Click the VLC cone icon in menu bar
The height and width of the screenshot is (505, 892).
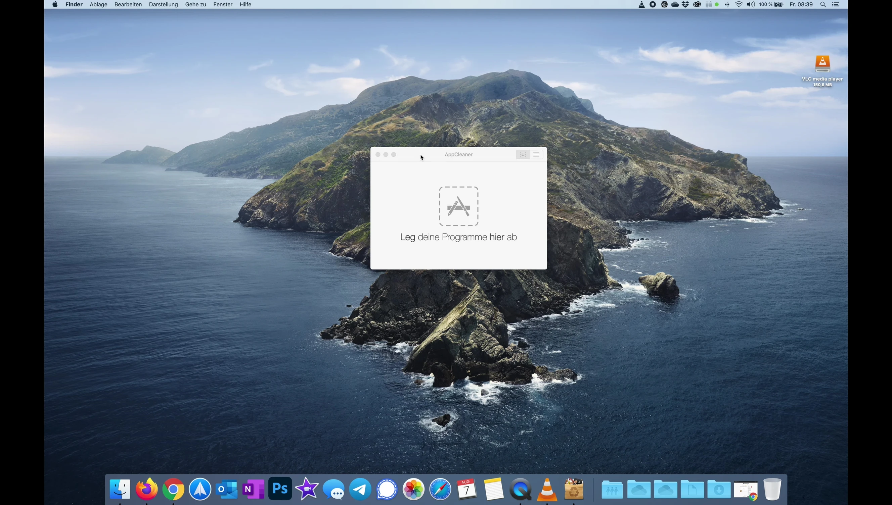(x=641, y=4)
